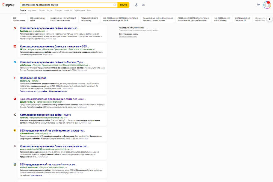Click 'Показать только коммерческие предложения' link

(139, 30)
